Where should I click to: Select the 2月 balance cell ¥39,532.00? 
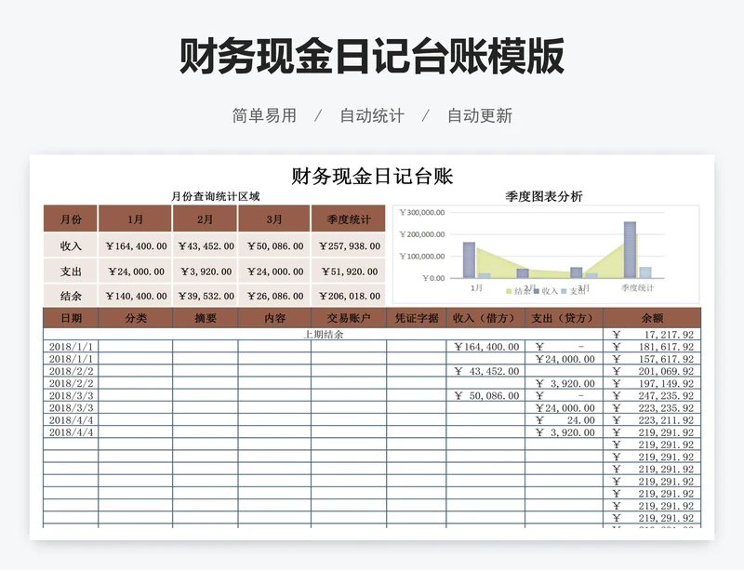(205, 296)
